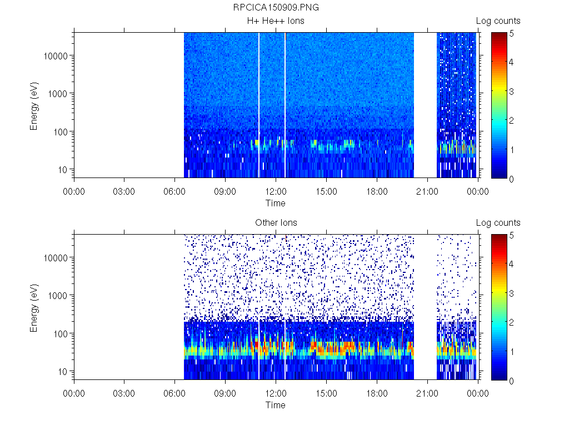Click the 21:00 time tick under H+ He++ plot
This screenshot has height=426, width=569.
(427, 191)
